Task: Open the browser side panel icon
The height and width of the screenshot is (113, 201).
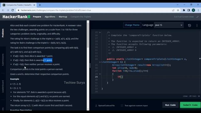Action: coord(188,10)
